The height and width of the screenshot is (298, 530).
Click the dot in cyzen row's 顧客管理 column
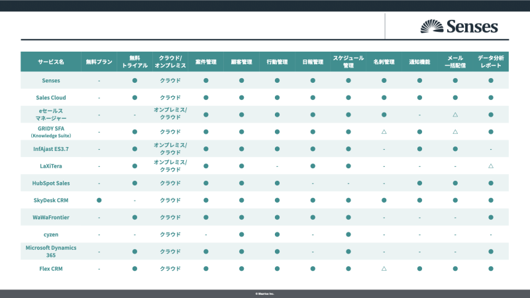tap(241, 234)
